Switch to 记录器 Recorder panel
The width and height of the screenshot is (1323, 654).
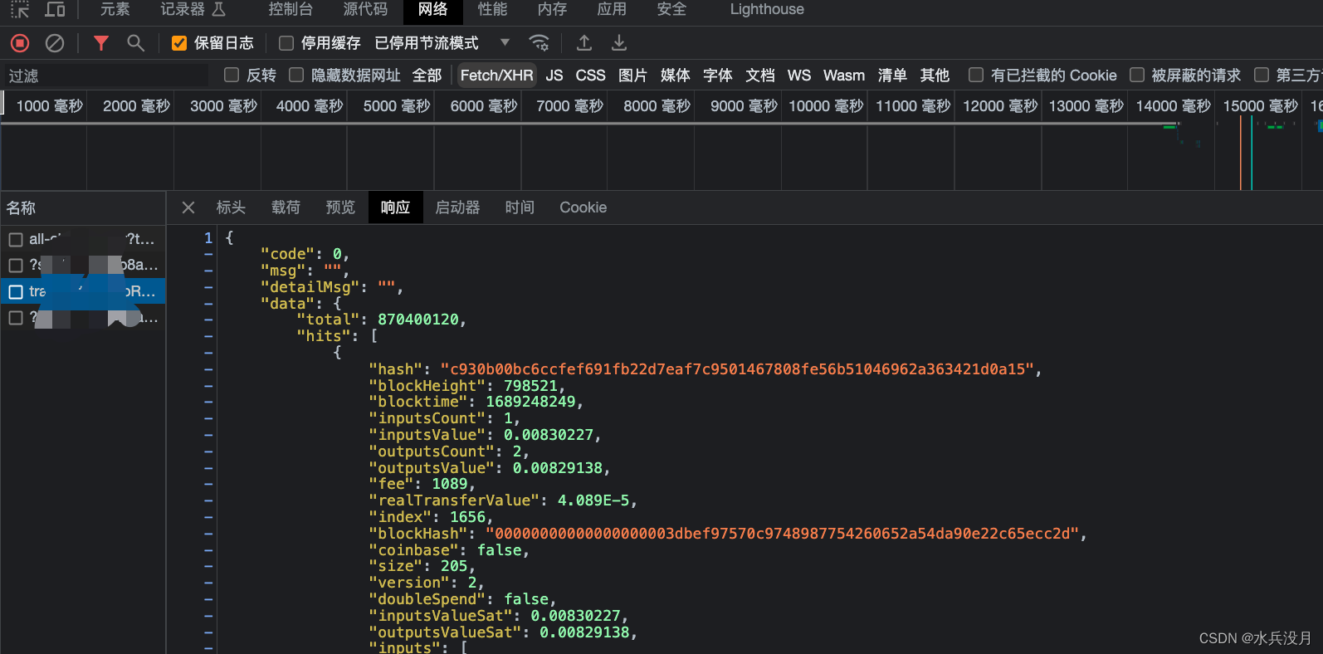[193, 9]
